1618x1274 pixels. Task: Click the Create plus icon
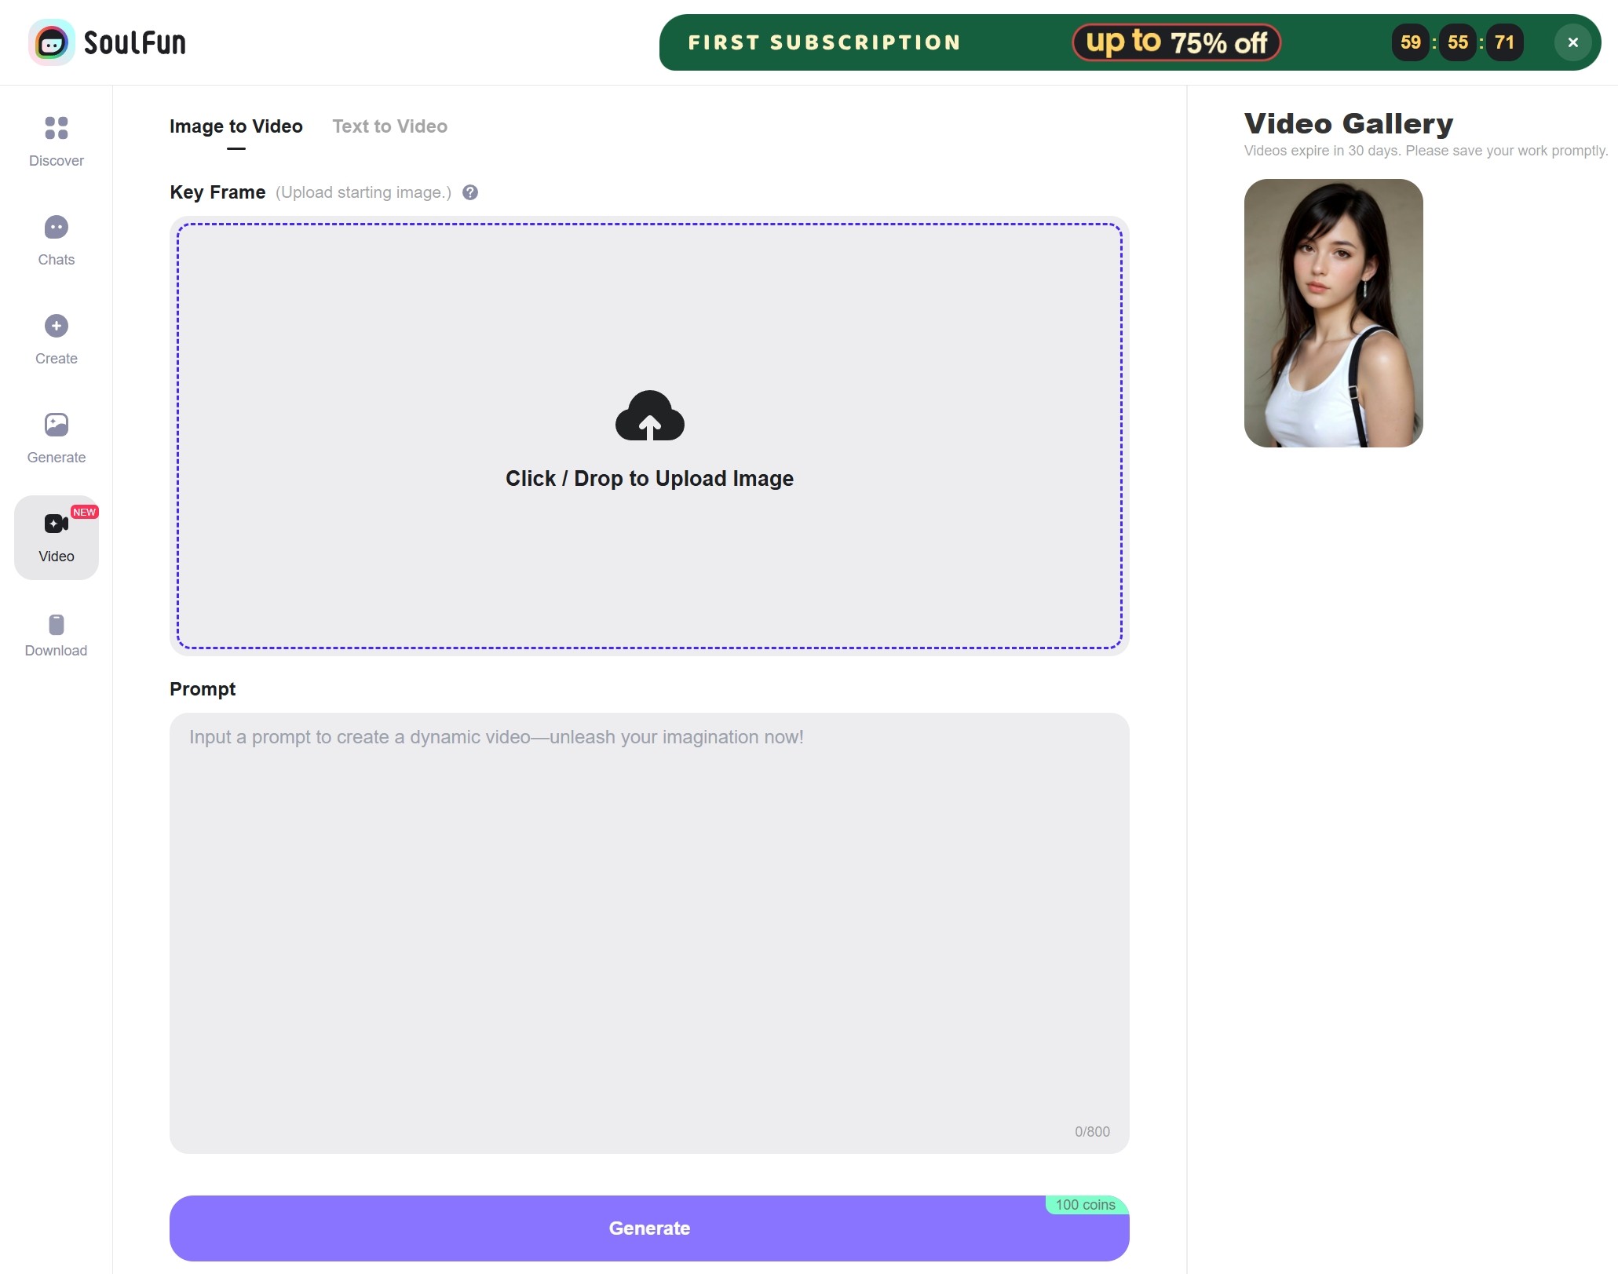tap(56, 326)
